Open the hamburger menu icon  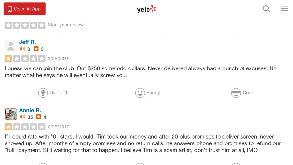click(285, 8)
